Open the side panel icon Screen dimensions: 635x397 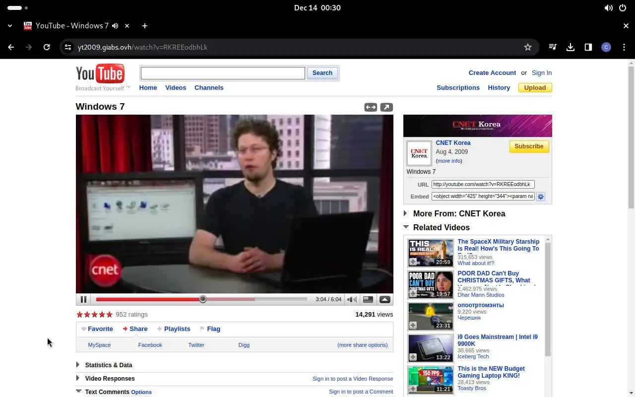tap(588, 47)
